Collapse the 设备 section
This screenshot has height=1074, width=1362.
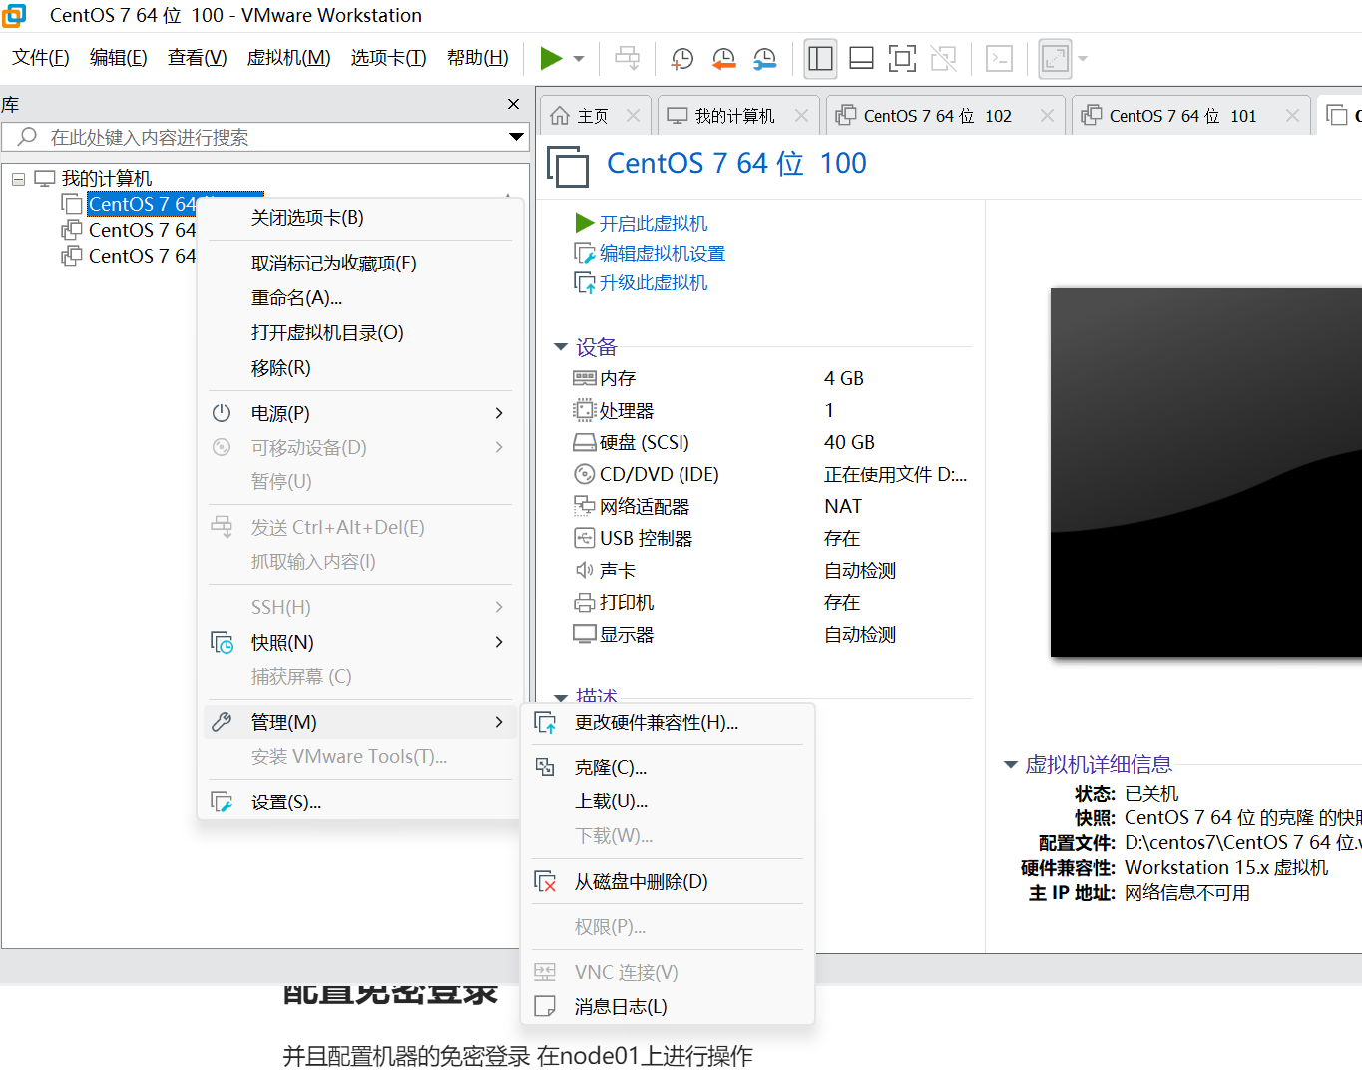coord(560,347)
